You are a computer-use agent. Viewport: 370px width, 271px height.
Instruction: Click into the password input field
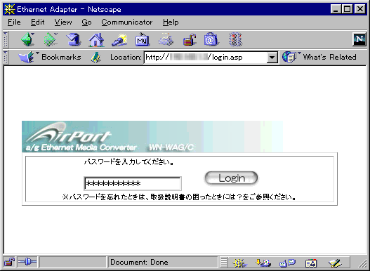(133, 183)
